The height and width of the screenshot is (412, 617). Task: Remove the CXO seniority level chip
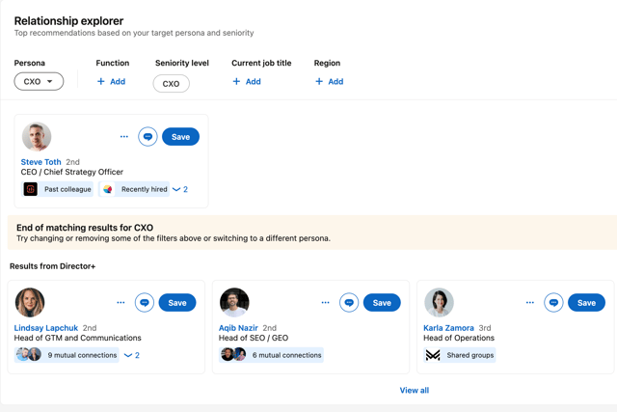point(172,84)
